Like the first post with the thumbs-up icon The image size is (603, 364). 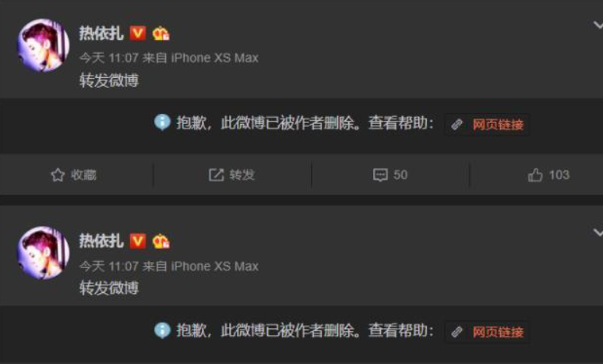coord(535,175)
